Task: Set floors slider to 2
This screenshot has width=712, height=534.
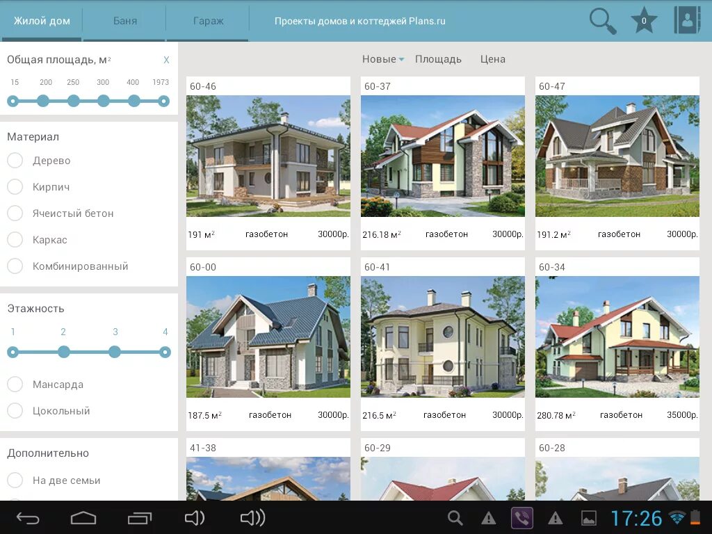Action: click(x=64, y=351)
